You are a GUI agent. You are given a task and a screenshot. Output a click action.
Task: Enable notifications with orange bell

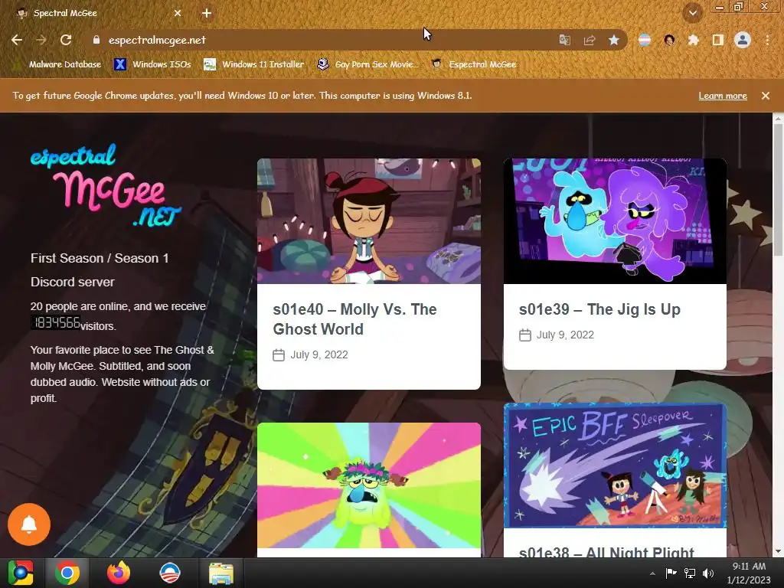[x=29, y=524]
